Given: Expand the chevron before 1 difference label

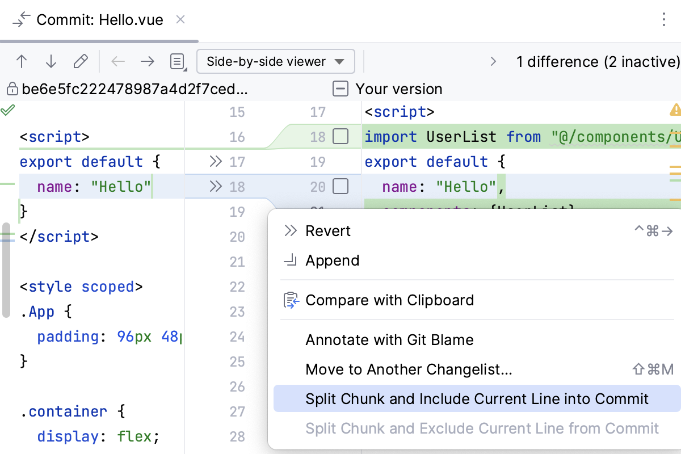Looking at the screenshot, I should (x=493, y=61).
